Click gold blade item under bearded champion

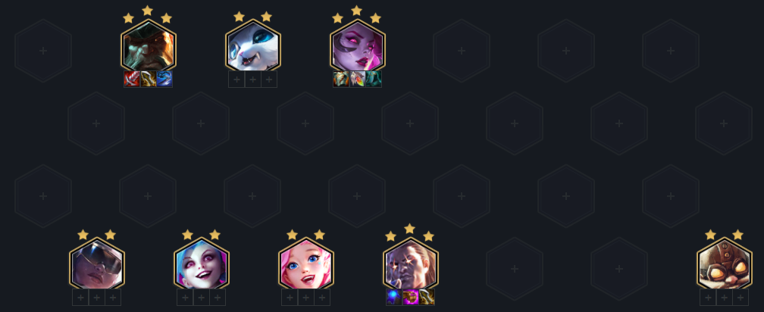(148, 79)
